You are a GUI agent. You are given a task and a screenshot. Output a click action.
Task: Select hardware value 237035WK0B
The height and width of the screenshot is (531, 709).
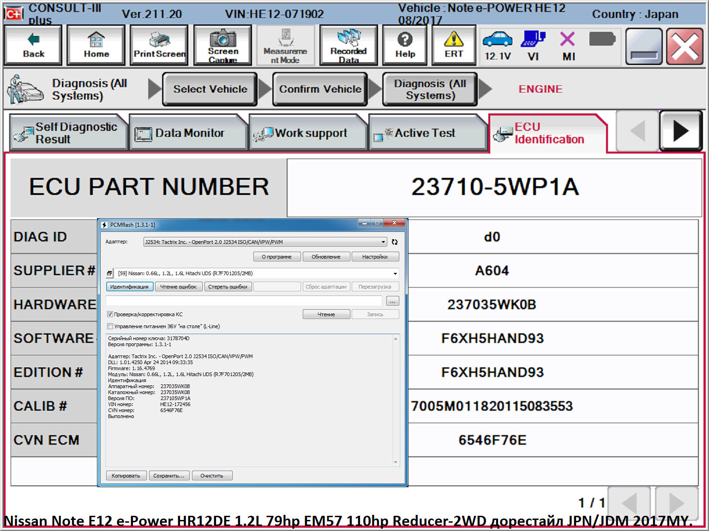492,305
